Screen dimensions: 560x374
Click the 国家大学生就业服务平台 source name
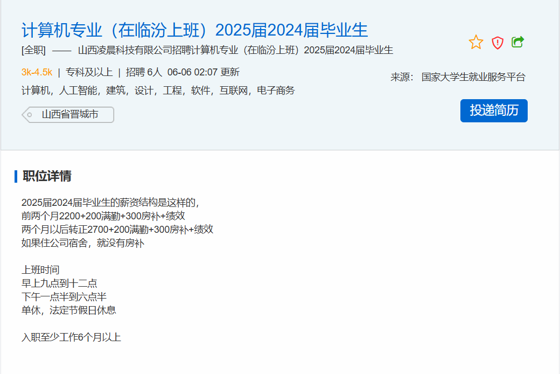[473, 77]
